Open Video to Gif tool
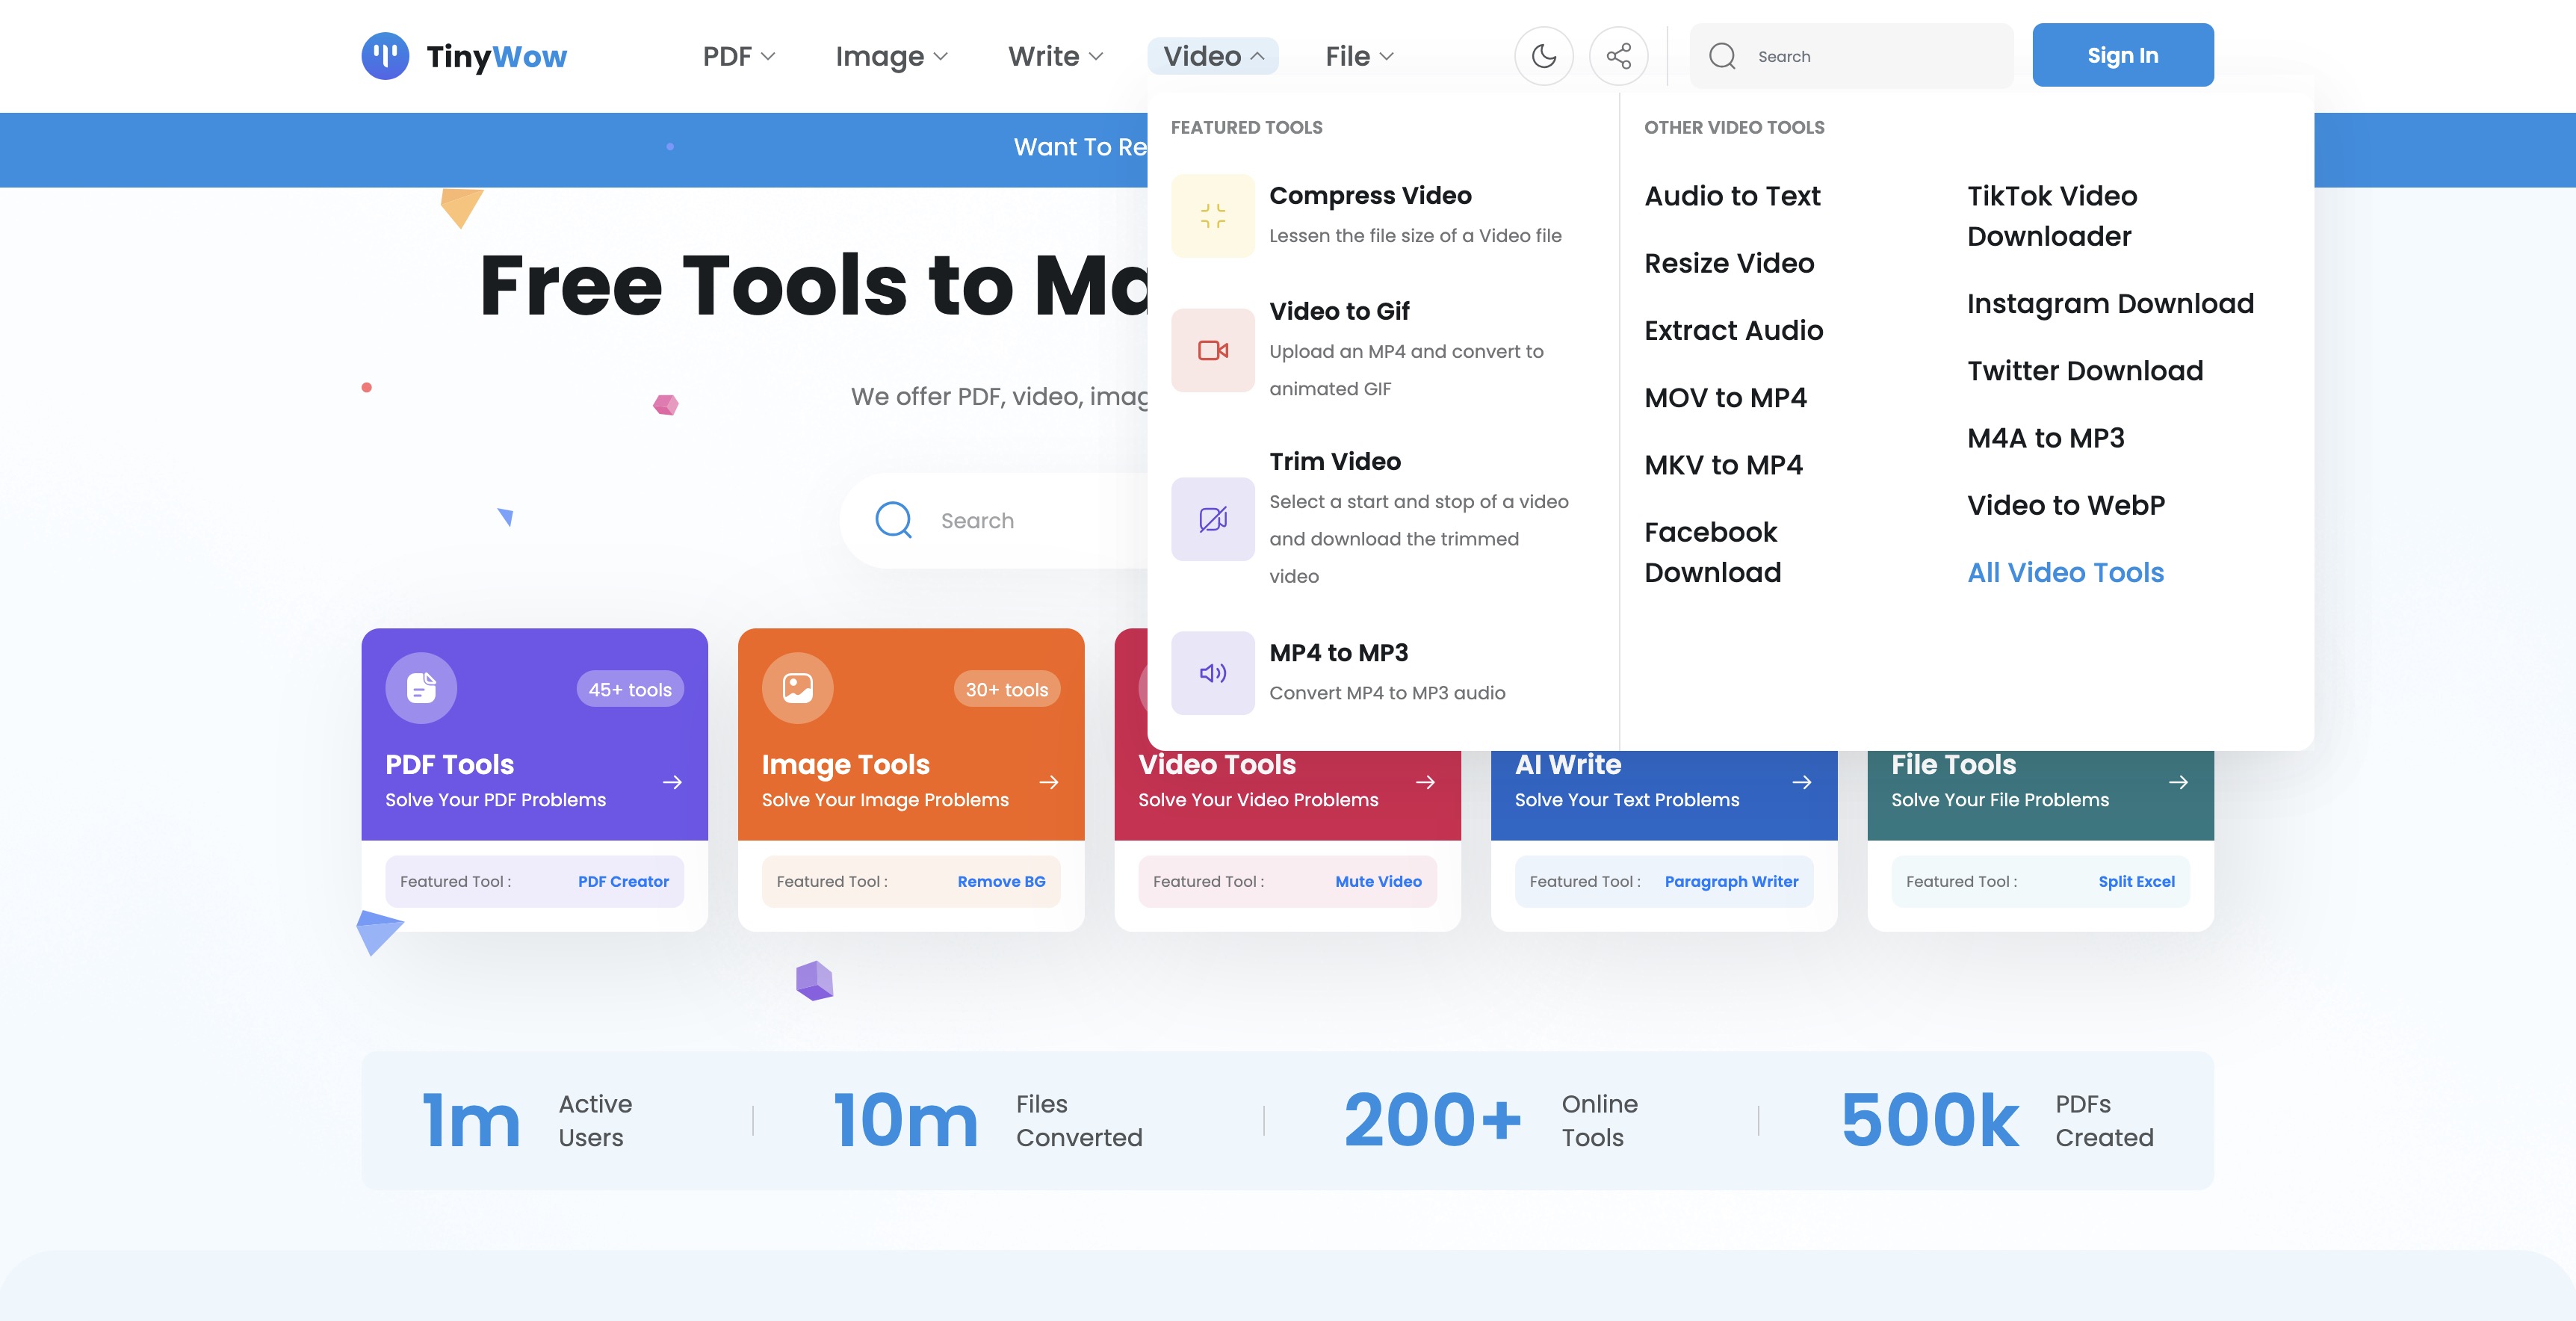This screenshot has height=1321, width=2576. (1339, 311)
